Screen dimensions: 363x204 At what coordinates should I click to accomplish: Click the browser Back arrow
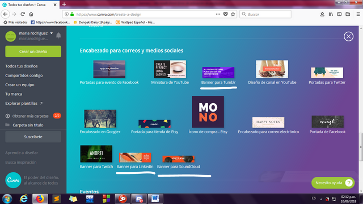[x=5, y=14]
